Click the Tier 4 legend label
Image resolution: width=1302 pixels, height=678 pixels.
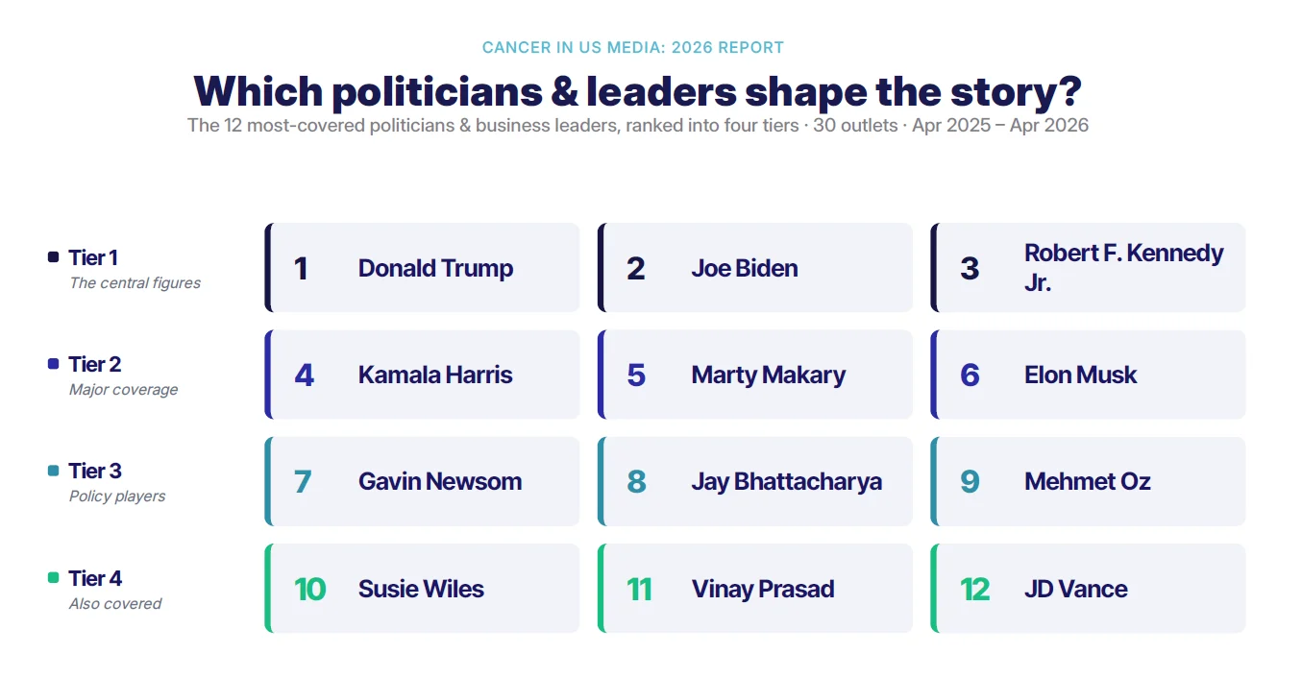coord(95,578)
